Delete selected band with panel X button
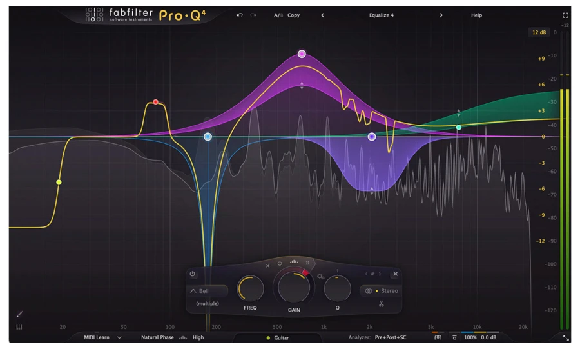580x349 pixels. [x=396, y=274]
